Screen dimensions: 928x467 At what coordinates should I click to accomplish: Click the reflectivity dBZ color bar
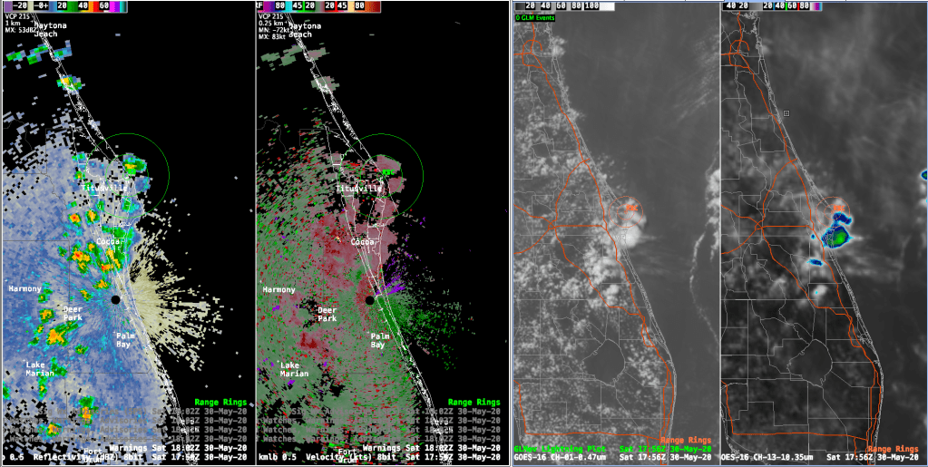point(63,6)
